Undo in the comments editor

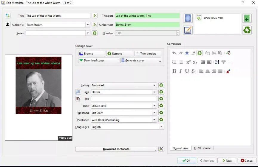click(174, 53)
